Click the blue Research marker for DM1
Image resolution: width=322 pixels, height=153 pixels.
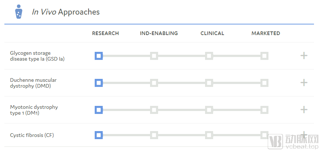99,110
